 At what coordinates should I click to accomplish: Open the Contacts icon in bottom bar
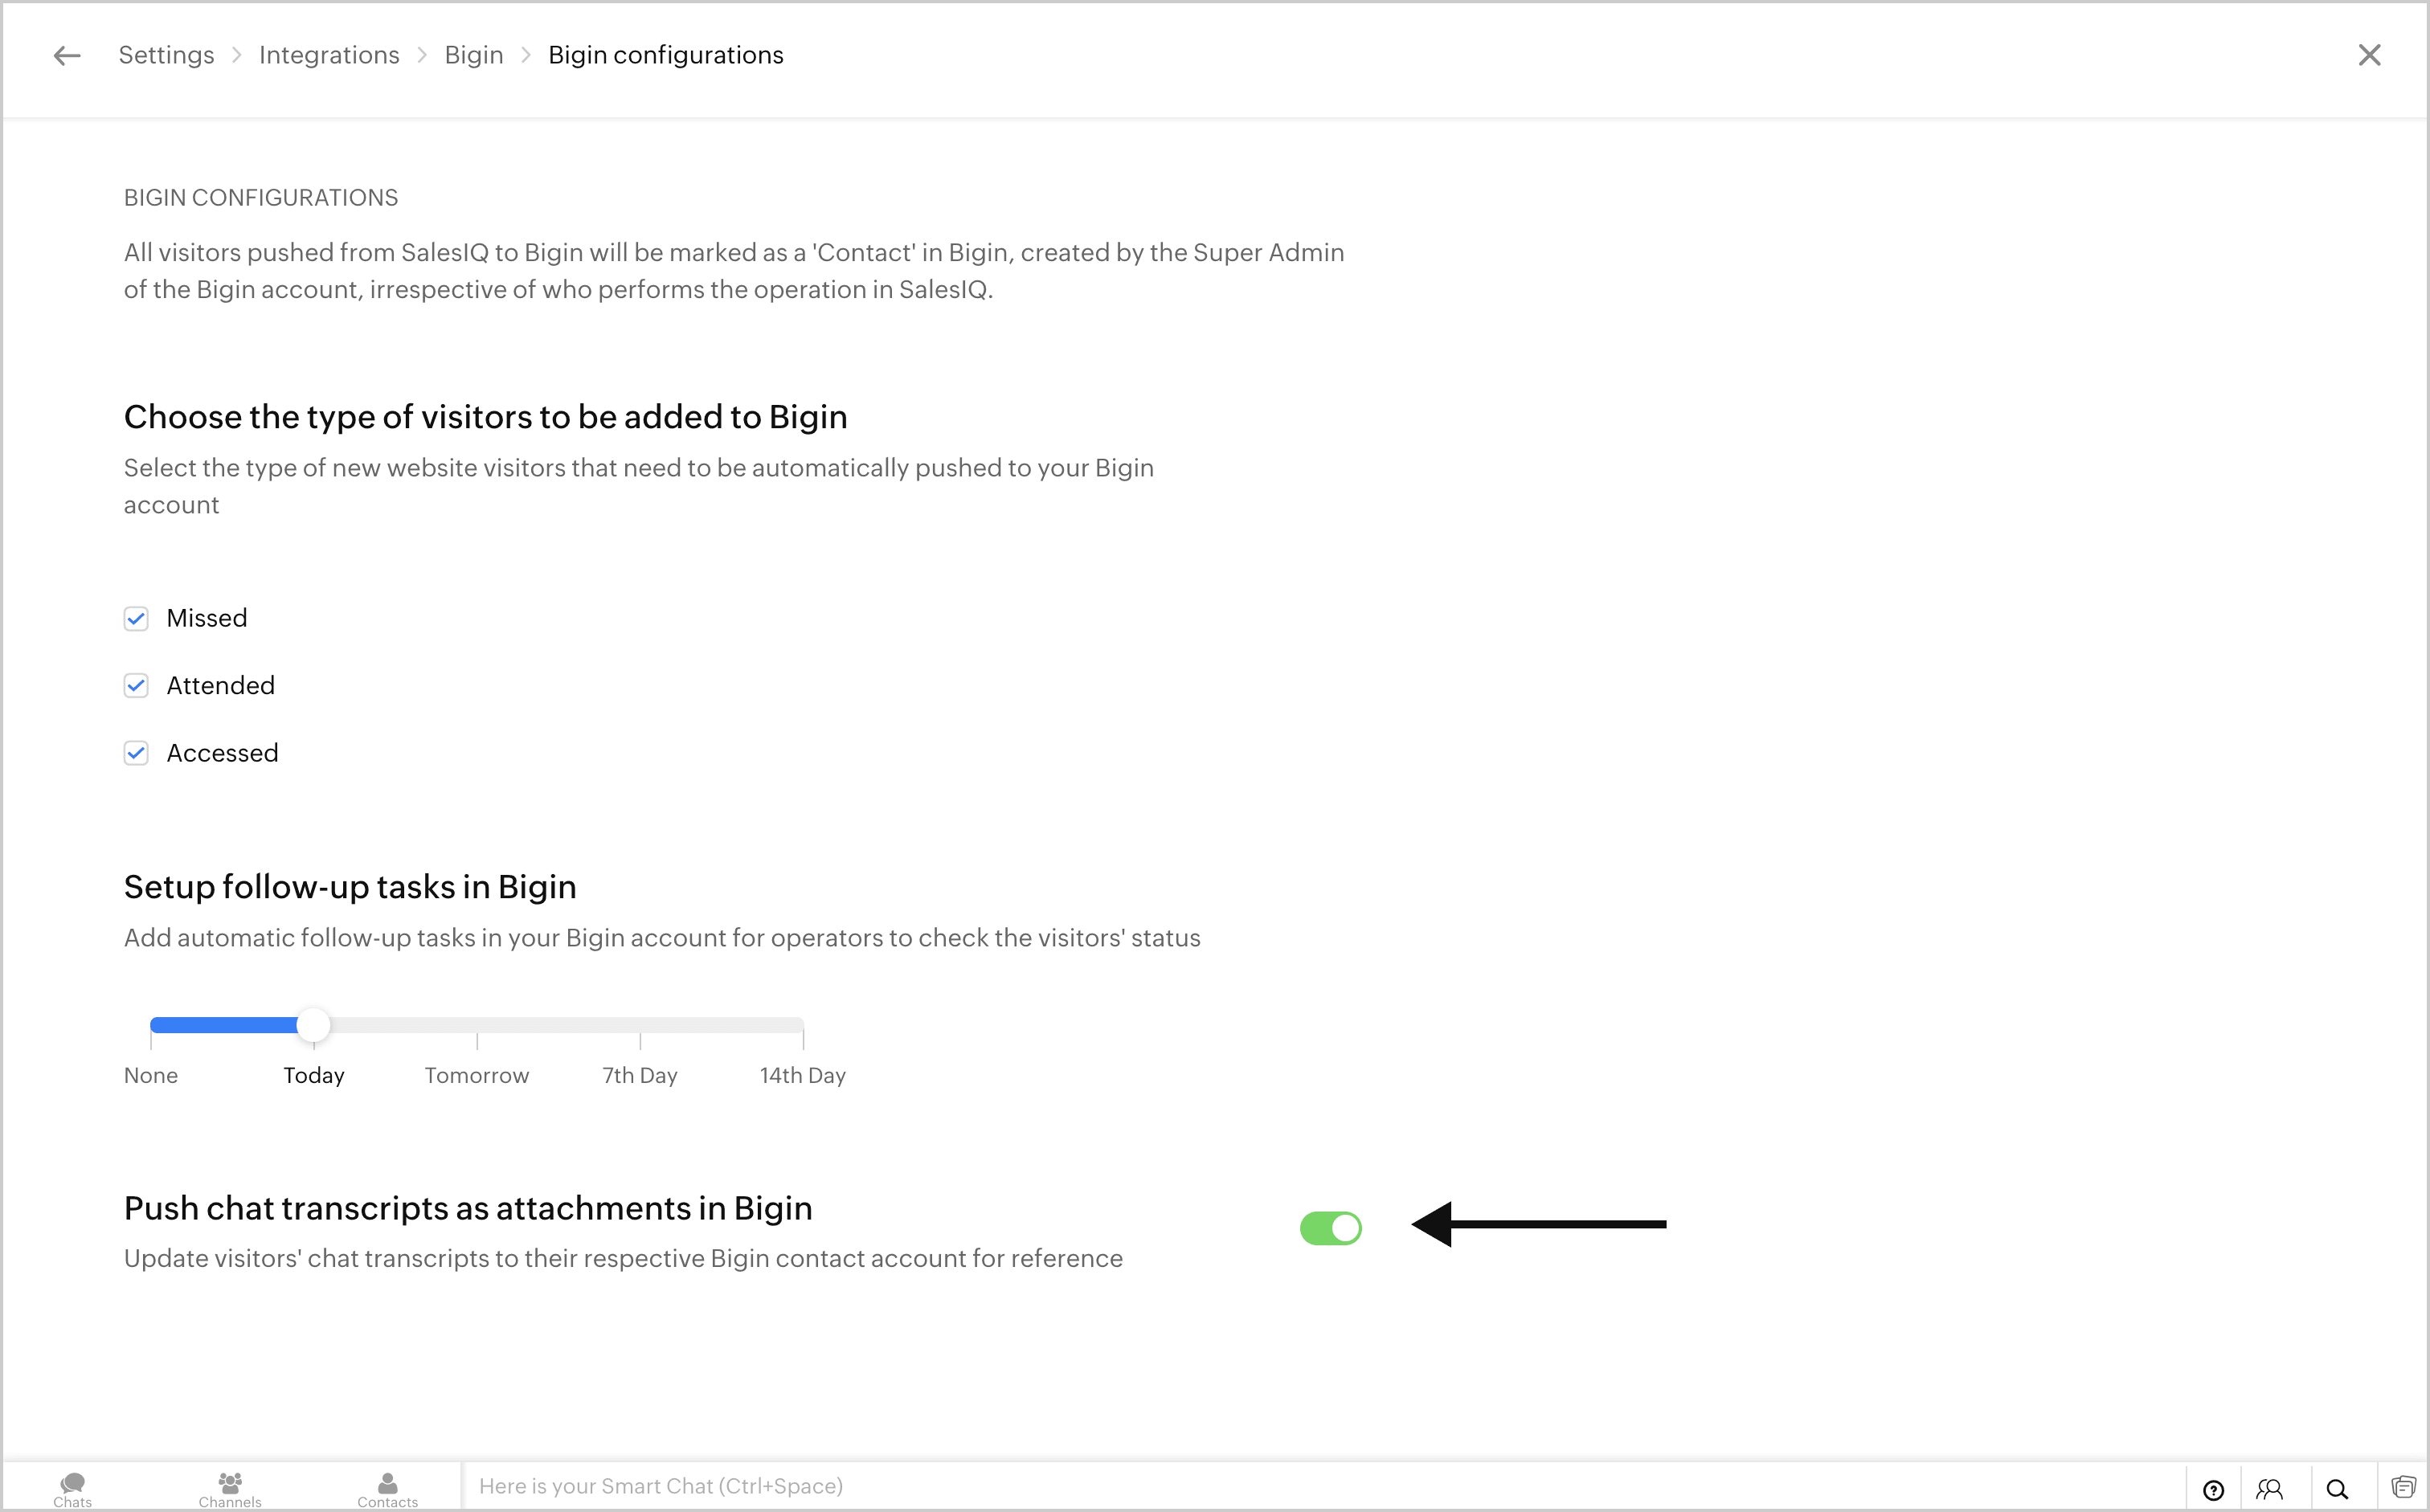coord(388,1488)
